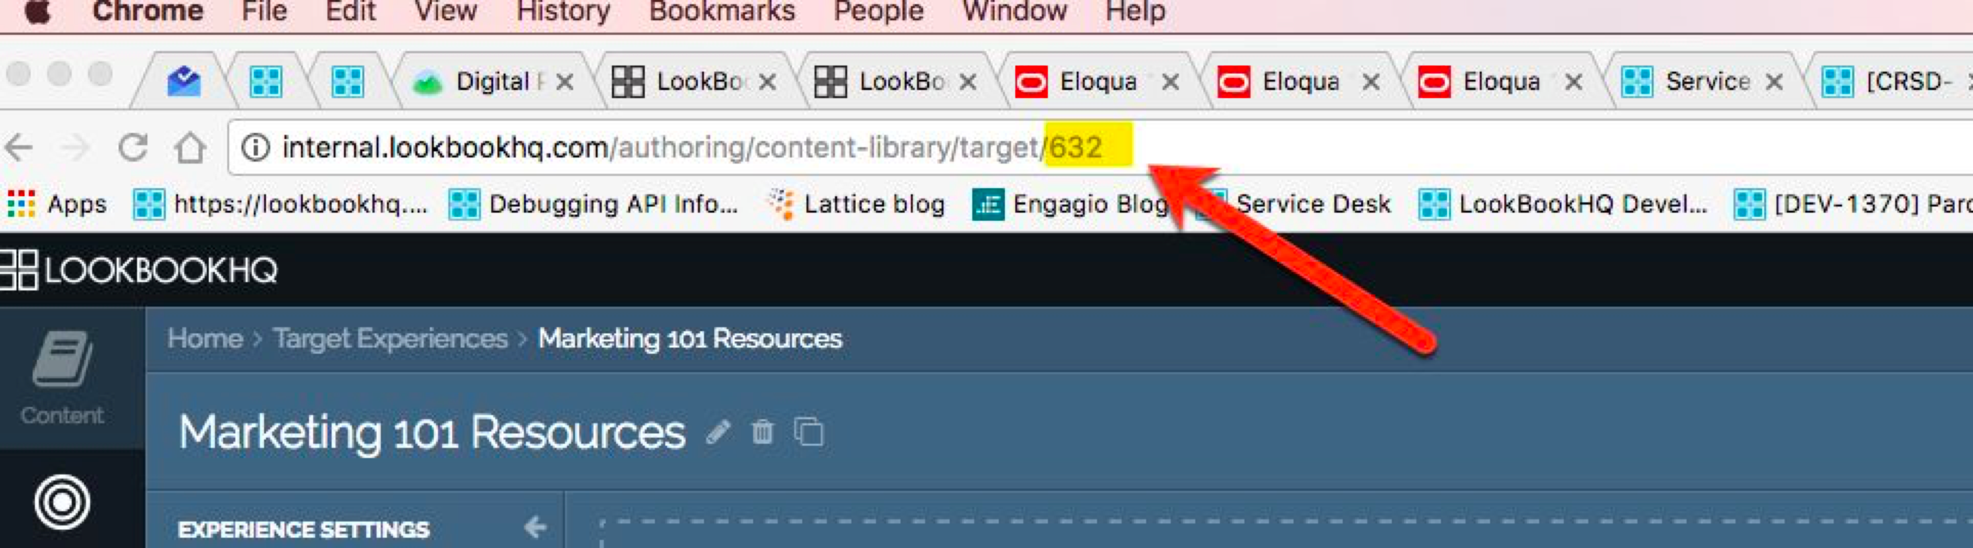Image resolution: width=1973 pixels, height=548 pixels.
Task: Select the target circle icon in sidebar
Action: [62, 502]
